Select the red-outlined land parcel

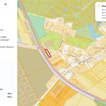(x=48, y=53)
